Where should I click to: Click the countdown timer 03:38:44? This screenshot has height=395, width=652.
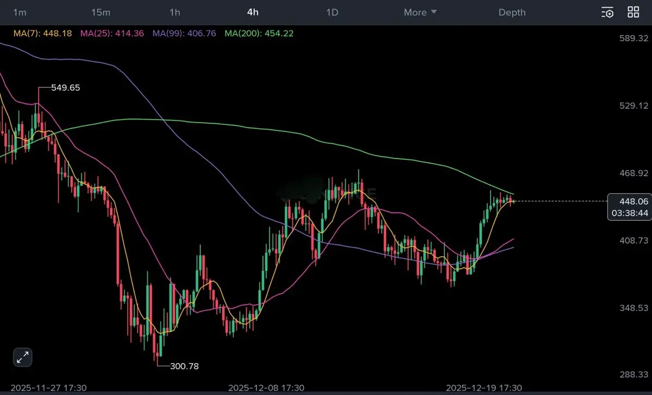(630, 213)
